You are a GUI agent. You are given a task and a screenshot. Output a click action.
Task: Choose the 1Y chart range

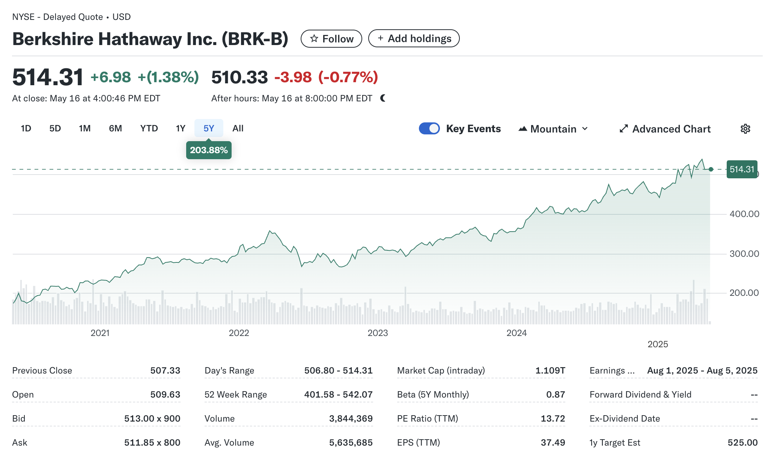pos(181,128)
